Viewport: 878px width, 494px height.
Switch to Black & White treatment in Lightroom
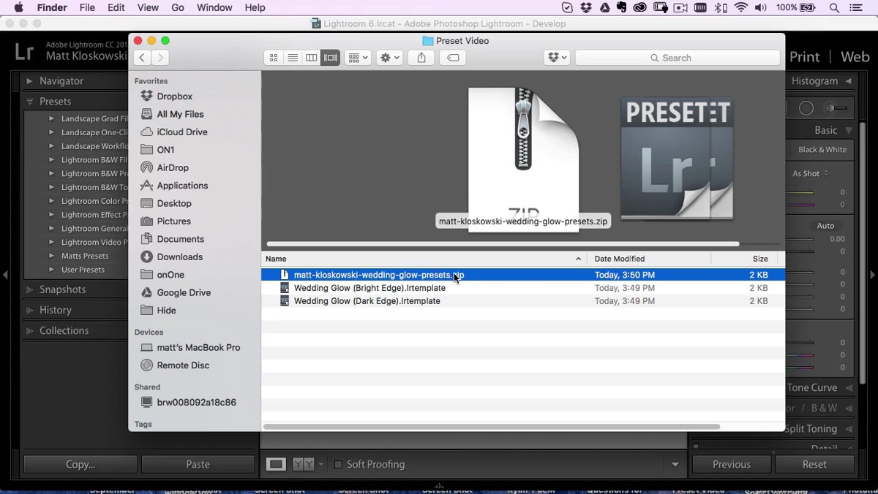click(x=822, y=150)
